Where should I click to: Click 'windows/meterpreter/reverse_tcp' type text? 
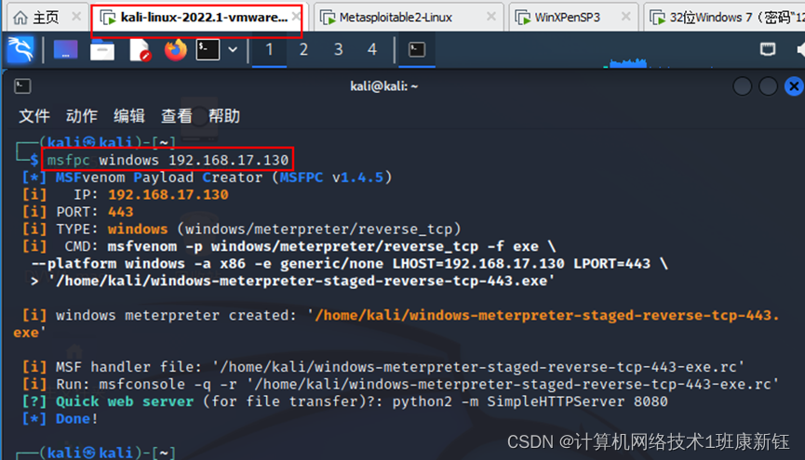click(x=319, y=230)
